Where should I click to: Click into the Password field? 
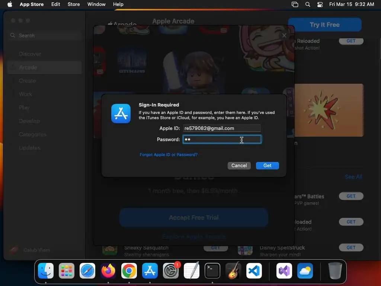tap(222, 139)
